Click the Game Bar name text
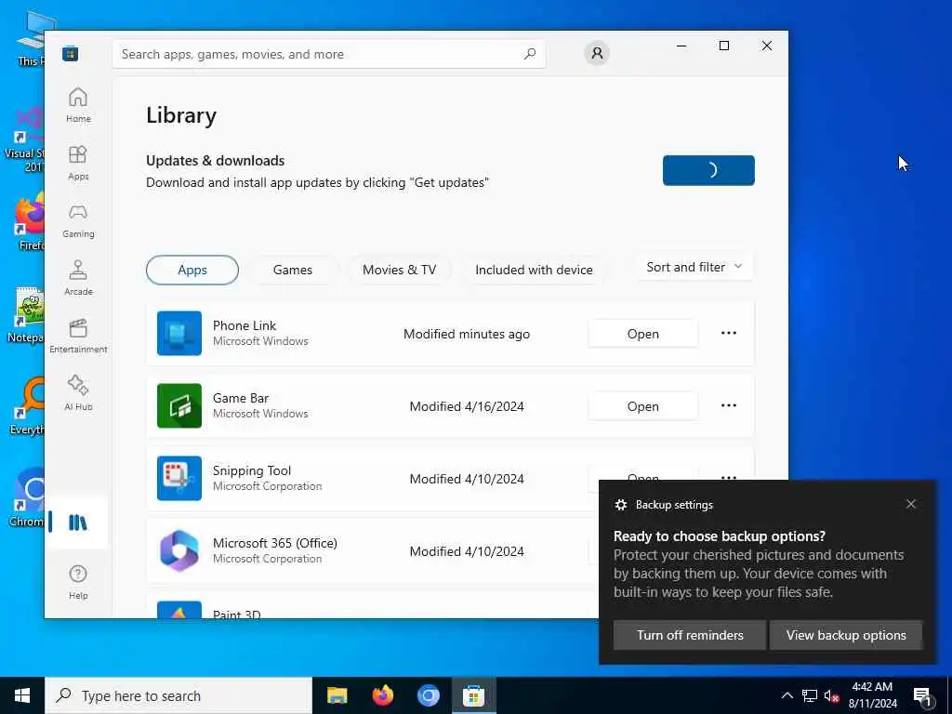 point(241,398)
